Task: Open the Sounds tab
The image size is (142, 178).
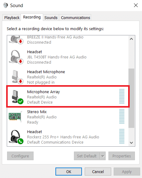Action: coord(51,18)
